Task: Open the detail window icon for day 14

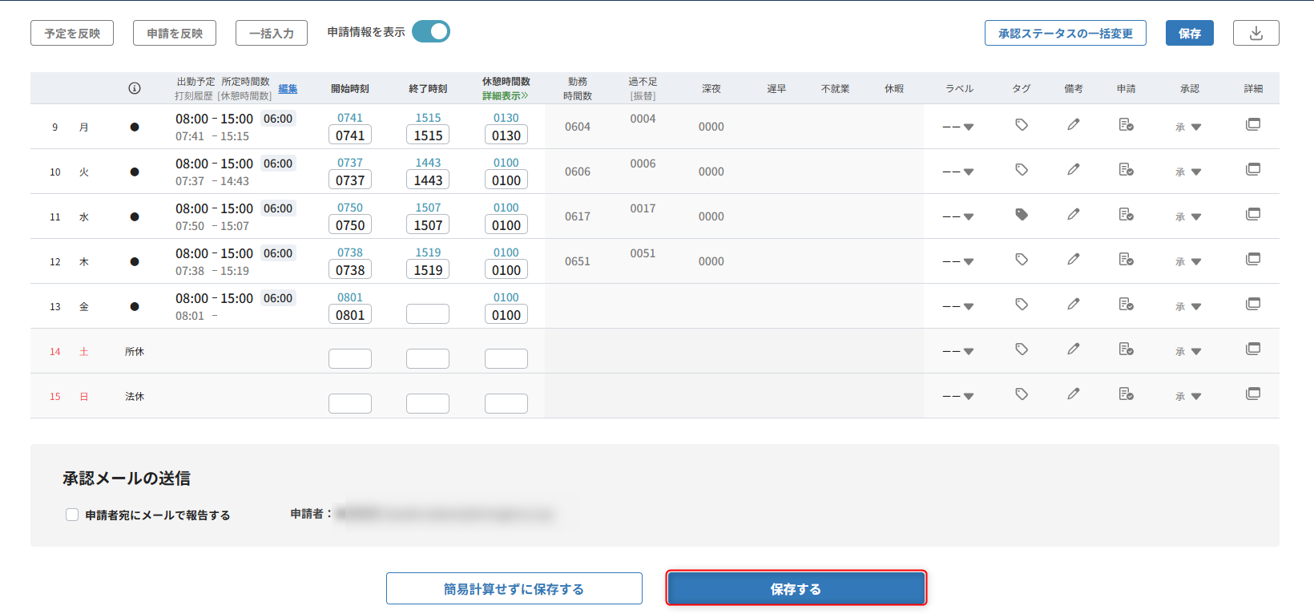Action: pyautogui.click(x=1253, y=349)
